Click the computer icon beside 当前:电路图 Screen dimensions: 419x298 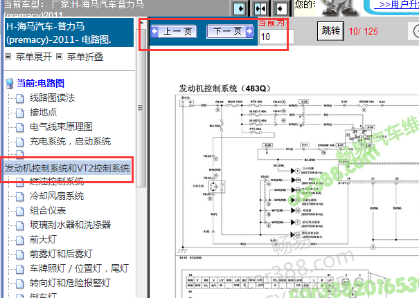click(x=10, y=84)
